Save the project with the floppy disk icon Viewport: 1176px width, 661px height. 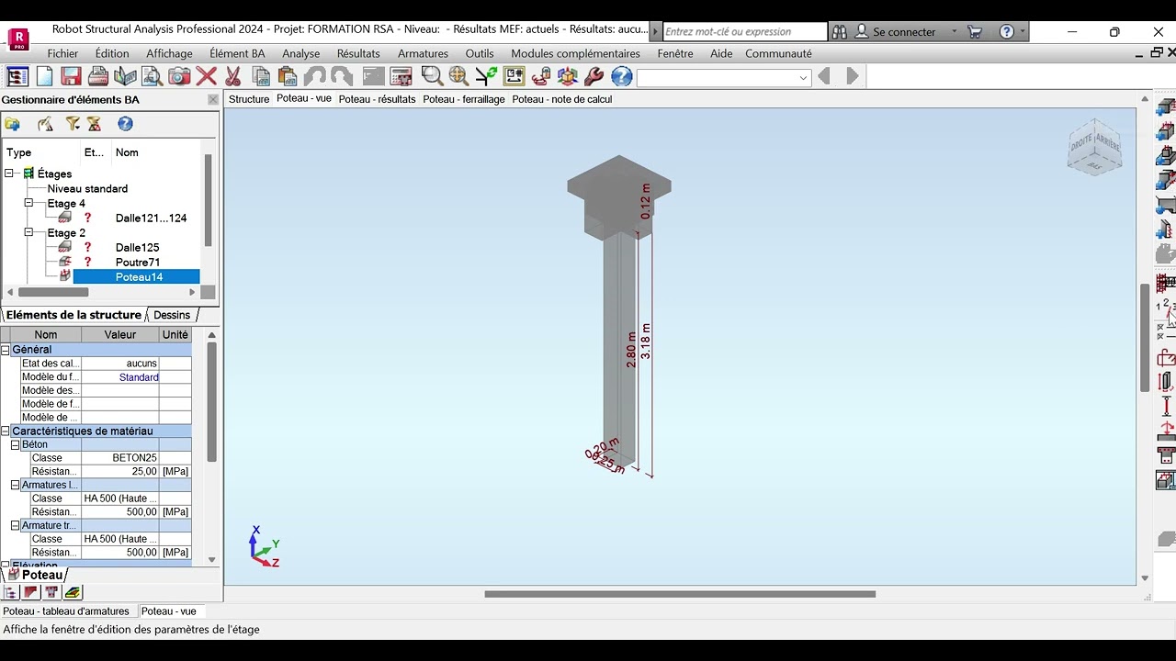point(71,76)
